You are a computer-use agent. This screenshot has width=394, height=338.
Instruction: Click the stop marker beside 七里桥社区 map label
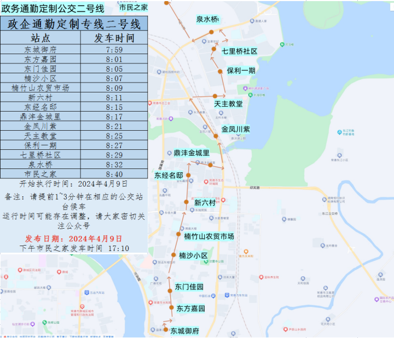215,50
